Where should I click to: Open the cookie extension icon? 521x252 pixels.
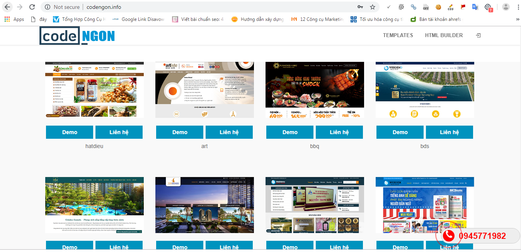pos(438,7)
